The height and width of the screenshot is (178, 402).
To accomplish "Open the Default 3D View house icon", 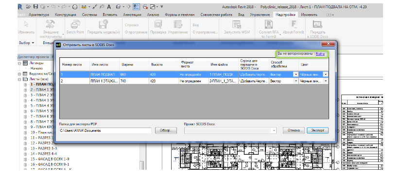I will click(118, 7).
